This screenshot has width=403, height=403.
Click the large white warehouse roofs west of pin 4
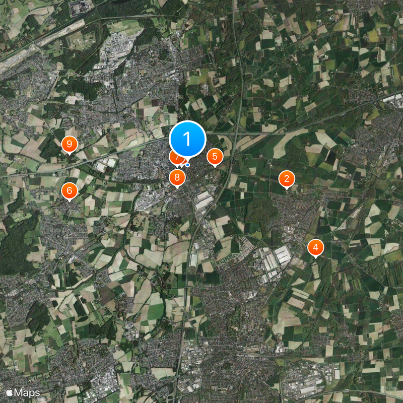(282, 255)
